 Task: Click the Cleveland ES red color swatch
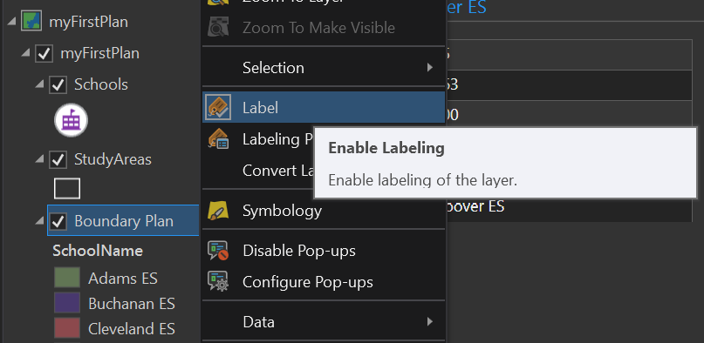(x=67, y=328)
